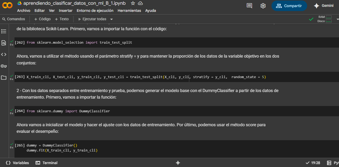Screen dimensions: 339x167
Task: Open the code snippets sidebar icon
Action: point(4,54)
